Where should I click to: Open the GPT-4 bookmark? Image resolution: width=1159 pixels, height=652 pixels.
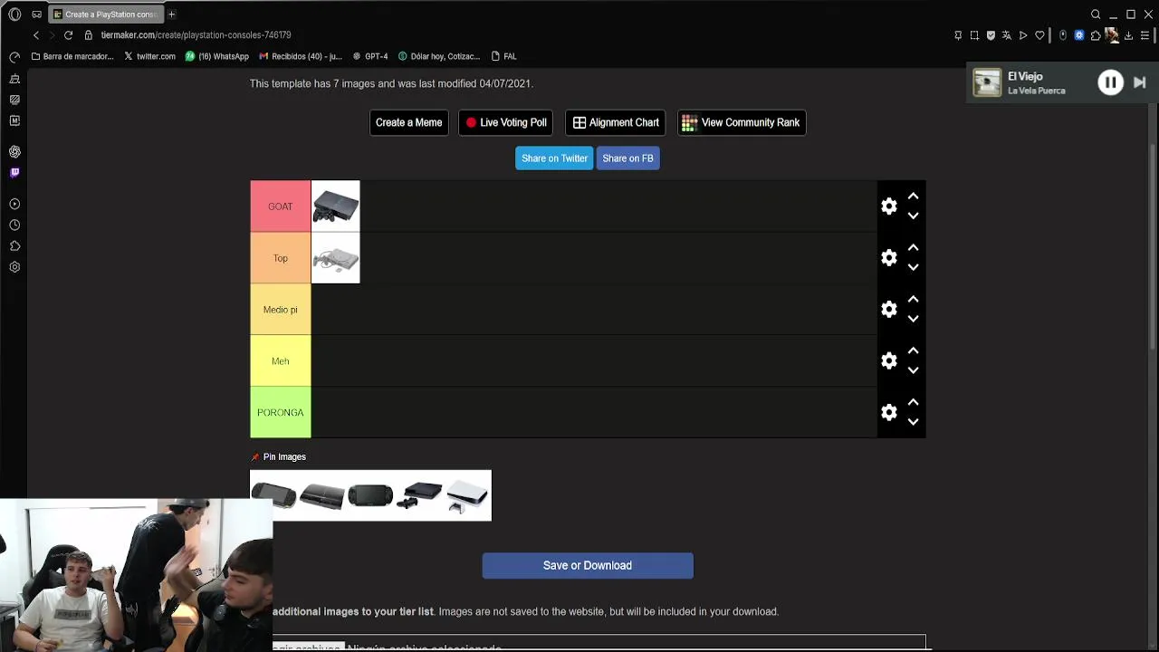coord(370,56)
